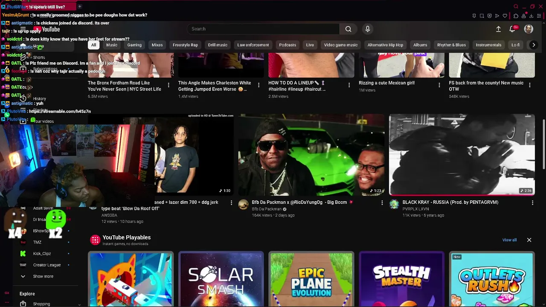This screenshot has width=546, height=307.
Task: Take a snapshot with the browser capture icon
Action: pos(482,16)
